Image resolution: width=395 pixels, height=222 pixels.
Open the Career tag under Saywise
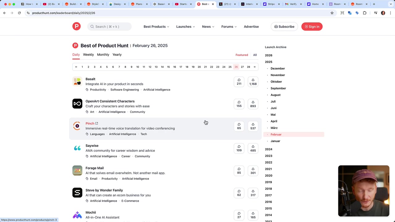(126, 156)
